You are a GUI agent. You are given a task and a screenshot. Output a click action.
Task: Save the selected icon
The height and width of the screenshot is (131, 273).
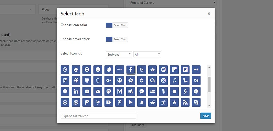tap(206, 116)
